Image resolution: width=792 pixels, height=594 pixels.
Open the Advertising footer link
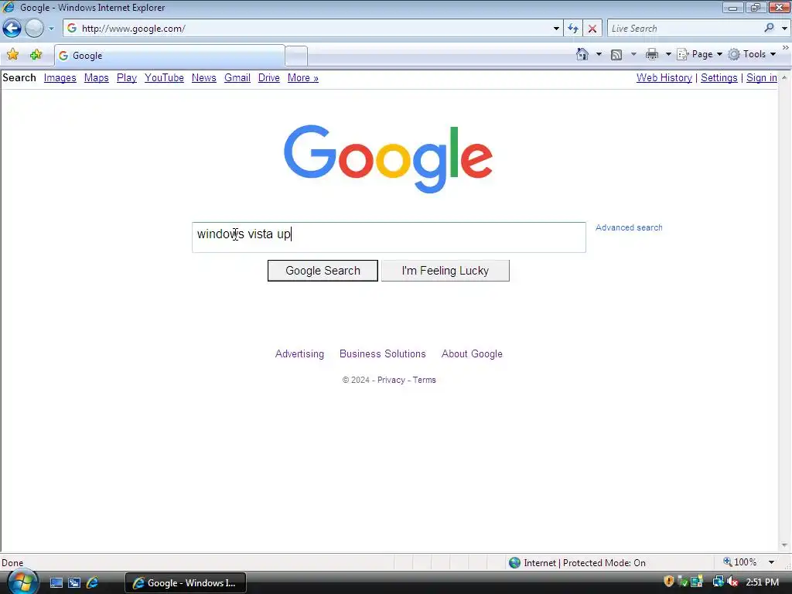point(299,354)
